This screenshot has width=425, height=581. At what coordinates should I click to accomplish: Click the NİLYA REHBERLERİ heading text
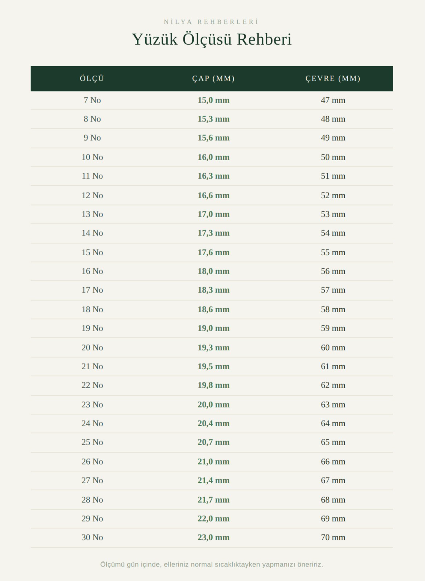coord(211,22)
